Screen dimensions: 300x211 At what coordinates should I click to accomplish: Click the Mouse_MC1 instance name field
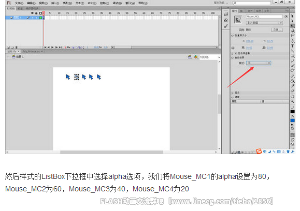coord(264,17)
